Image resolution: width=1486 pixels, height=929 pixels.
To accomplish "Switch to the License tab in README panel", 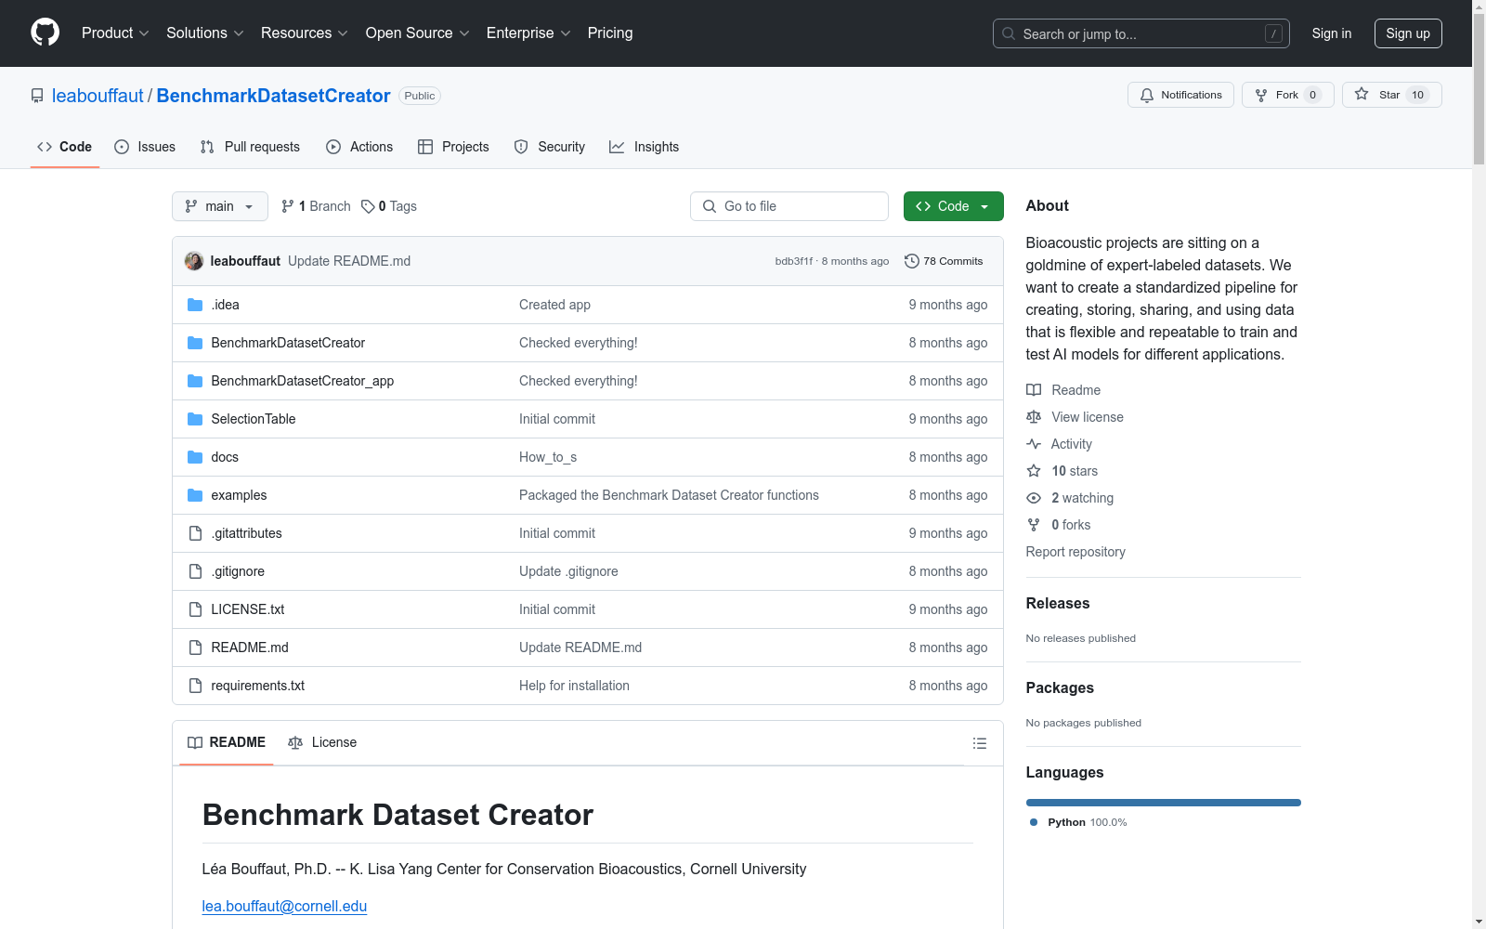I will pyautogui.click(x=322, y=742).
